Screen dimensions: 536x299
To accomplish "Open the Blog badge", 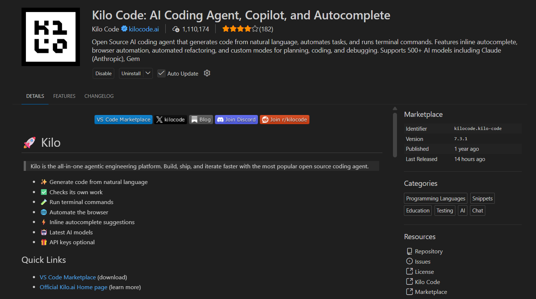I will [201, 119].
